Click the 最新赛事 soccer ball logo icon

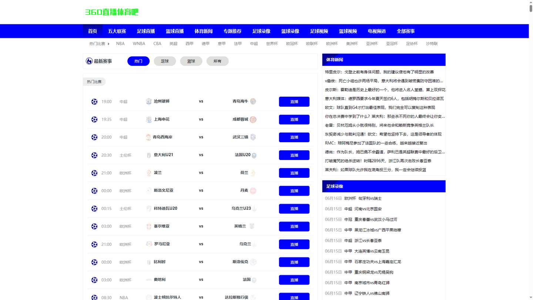89,61
